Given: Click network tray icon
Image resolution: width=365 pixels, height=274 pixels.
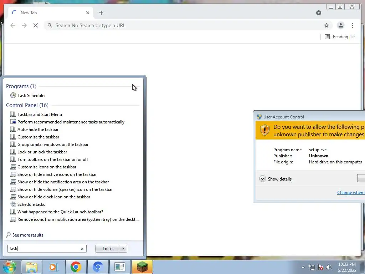Looking at the screenshot, I should (x=312, y=267).
